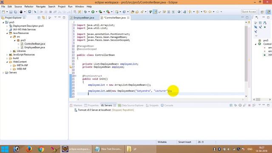The width and height of the screenshot is (272, 153).
Task: Open the File menu
Action: (3, 7)
